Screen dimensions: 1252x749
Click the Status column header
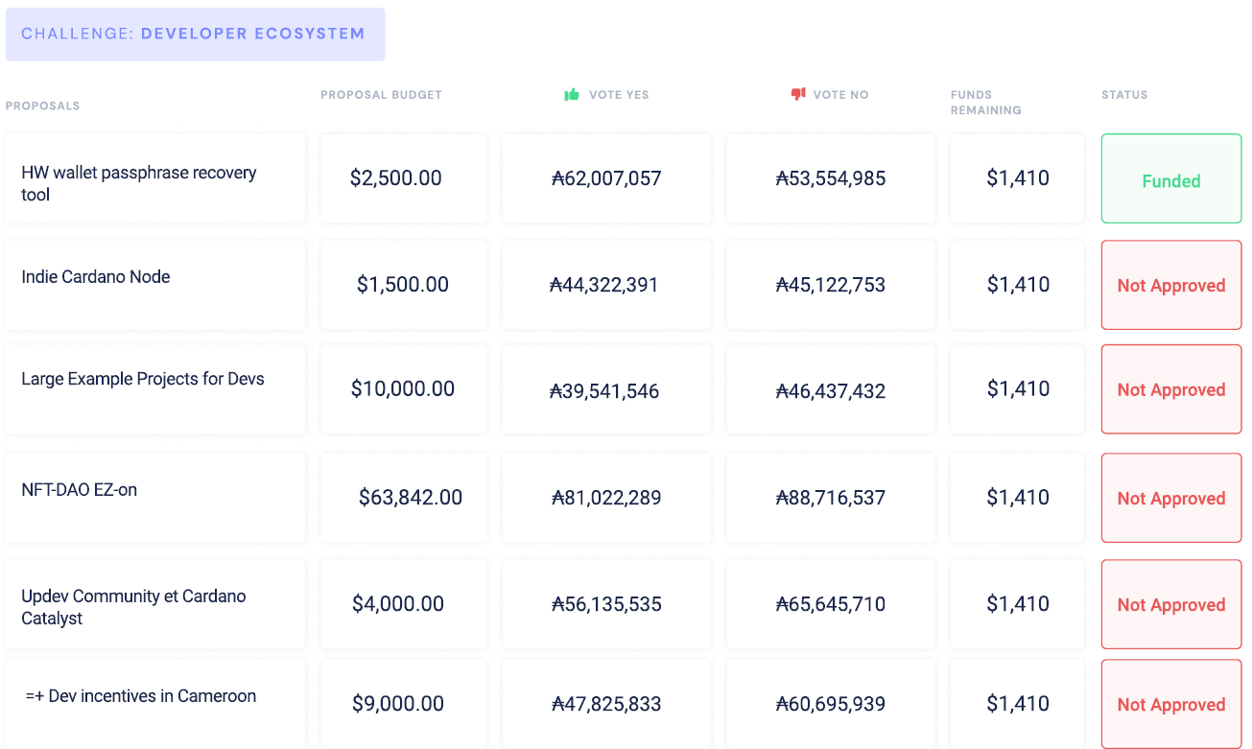[x=1124, y=95]
